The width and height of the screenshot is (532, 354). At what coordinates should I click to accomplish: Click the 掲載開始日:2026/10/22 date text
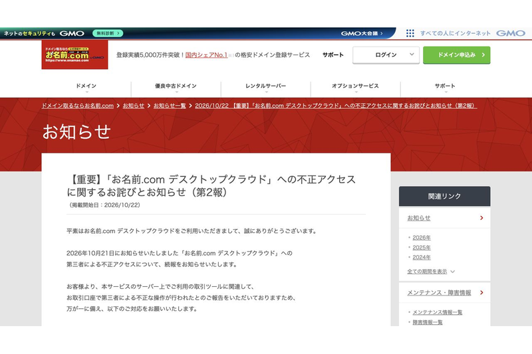[104, 205]
